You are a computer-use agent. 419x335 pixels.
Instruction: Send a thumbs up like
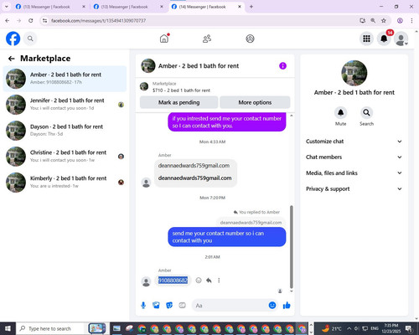287,306
